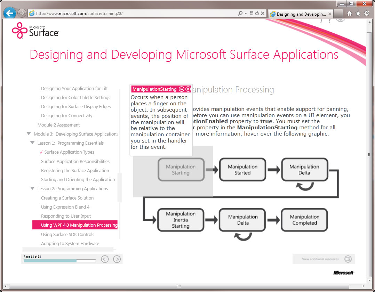Screen dimensions: 375x292
Task: Click the vertical scrollbar up arrow
Action: pos(369,22)
